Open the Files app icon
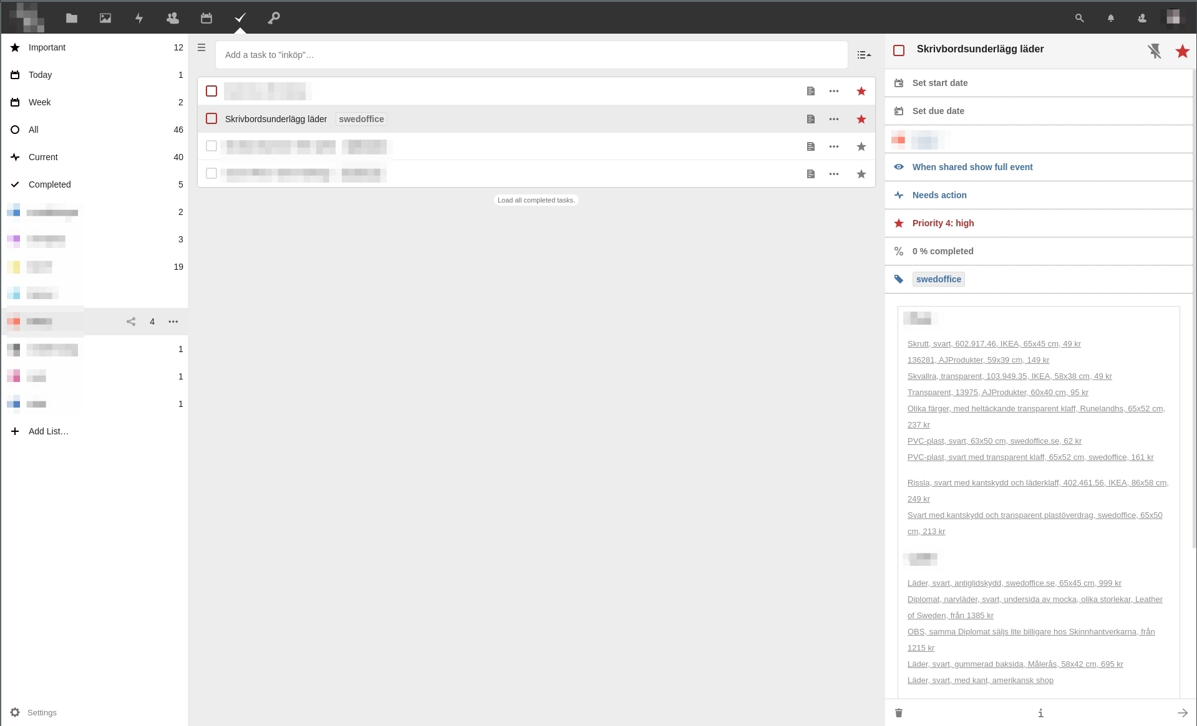Screen dimensions: 1197x726 pos(71,17)
